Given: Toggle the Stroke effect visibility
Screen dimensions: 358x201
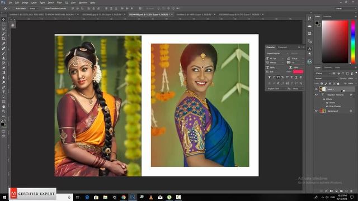Looking at the screenshot, I should tap(327, 103).
